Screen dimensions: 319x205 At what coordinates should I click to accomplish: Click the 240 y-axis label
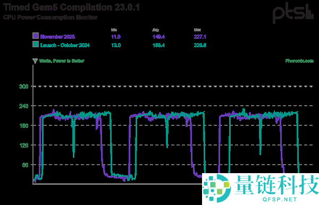pyautogui.click(x=23, y=106)
